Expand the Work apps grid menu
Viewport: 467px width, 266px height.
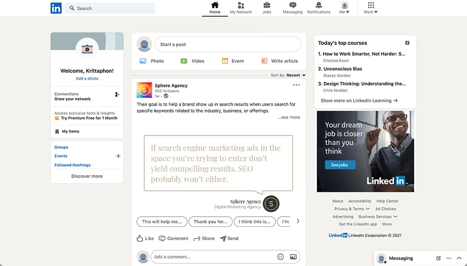coord(371,8)
